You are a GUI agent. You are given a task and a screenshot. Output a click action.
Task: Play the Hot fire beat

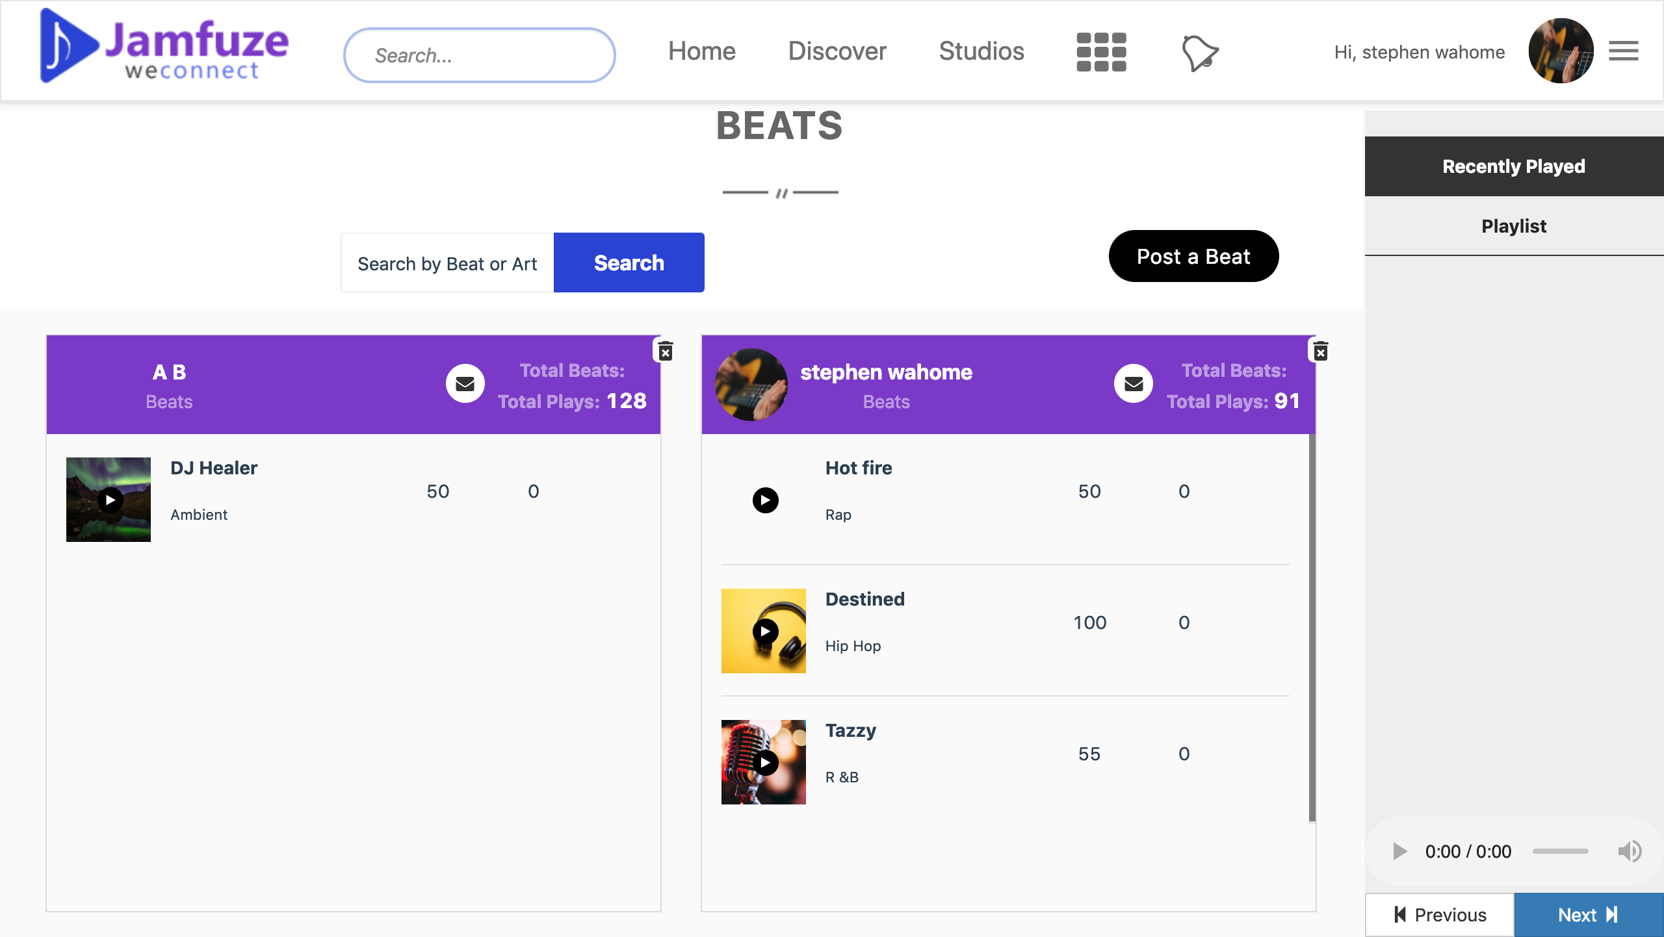click(765, 500)
